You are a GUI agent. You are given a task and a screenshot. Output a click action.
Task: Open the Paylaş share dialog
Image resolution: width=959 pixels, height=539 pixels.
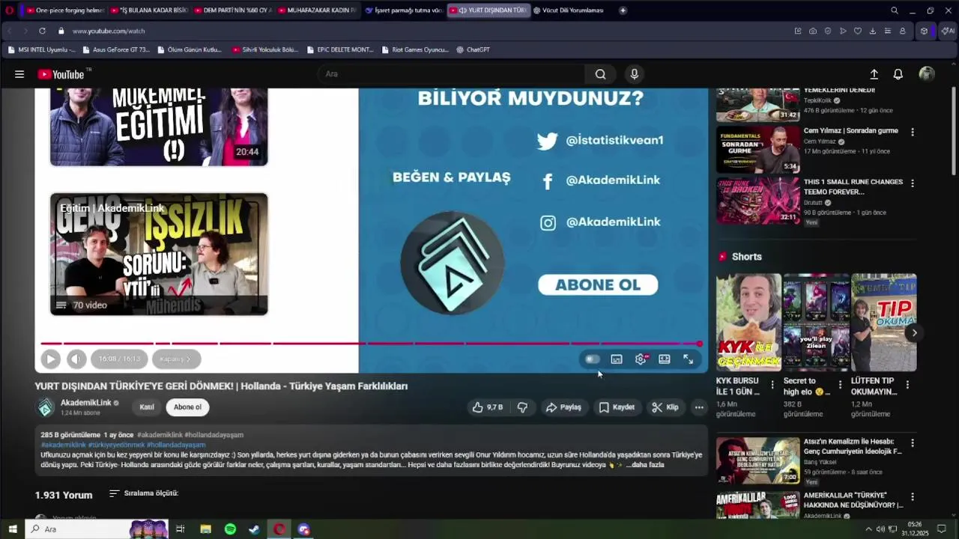[x=563, y=407]
